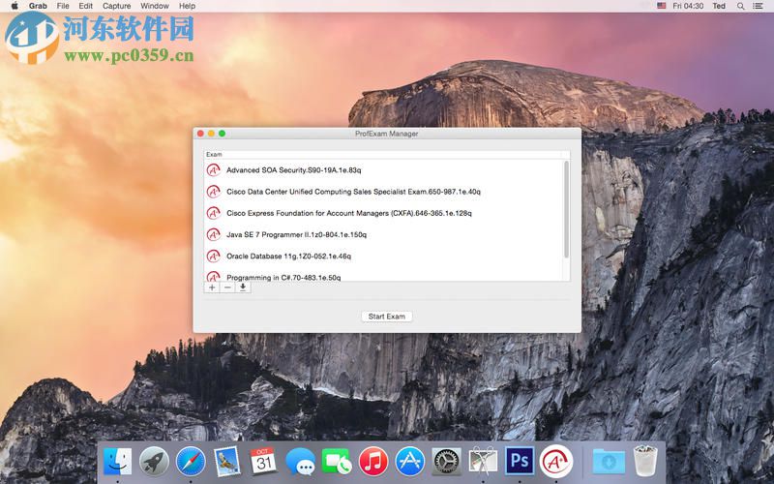This screenshot has height=484, width=774.
Task: Open the Capture menu
Action: pos(116,6)
